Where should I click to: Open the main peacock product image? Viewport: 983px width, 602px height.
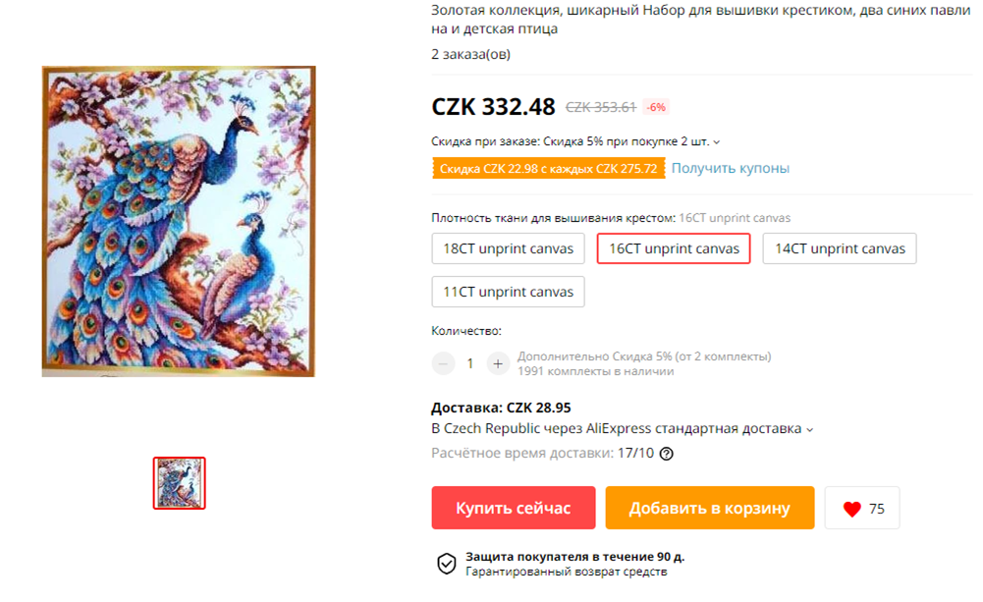(x=179, y=221)
